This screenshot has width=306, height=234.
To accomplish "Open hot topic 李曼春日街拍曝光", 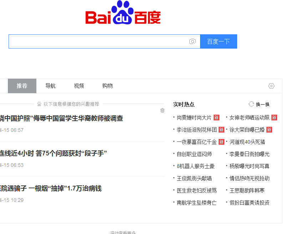I will [249, 154].
